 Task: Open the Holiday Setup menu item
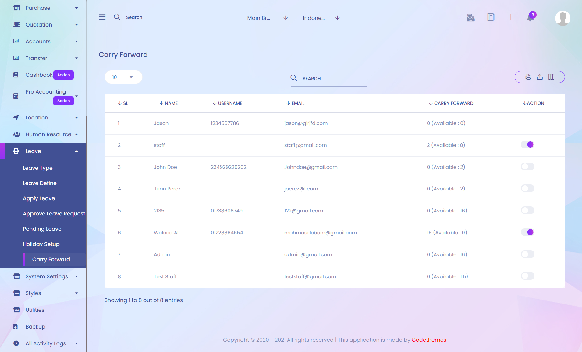coord(41,244)
